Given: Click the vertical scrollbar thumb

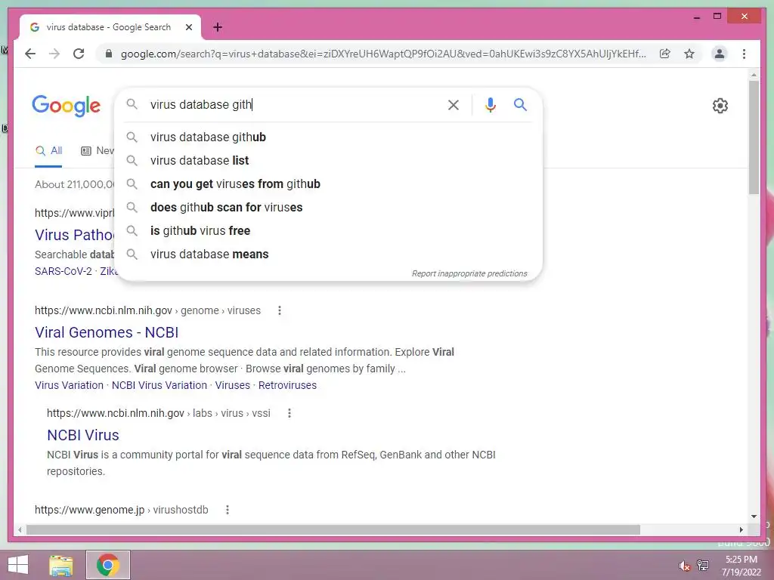Looking at the screenshot, I should coord(754,137).
